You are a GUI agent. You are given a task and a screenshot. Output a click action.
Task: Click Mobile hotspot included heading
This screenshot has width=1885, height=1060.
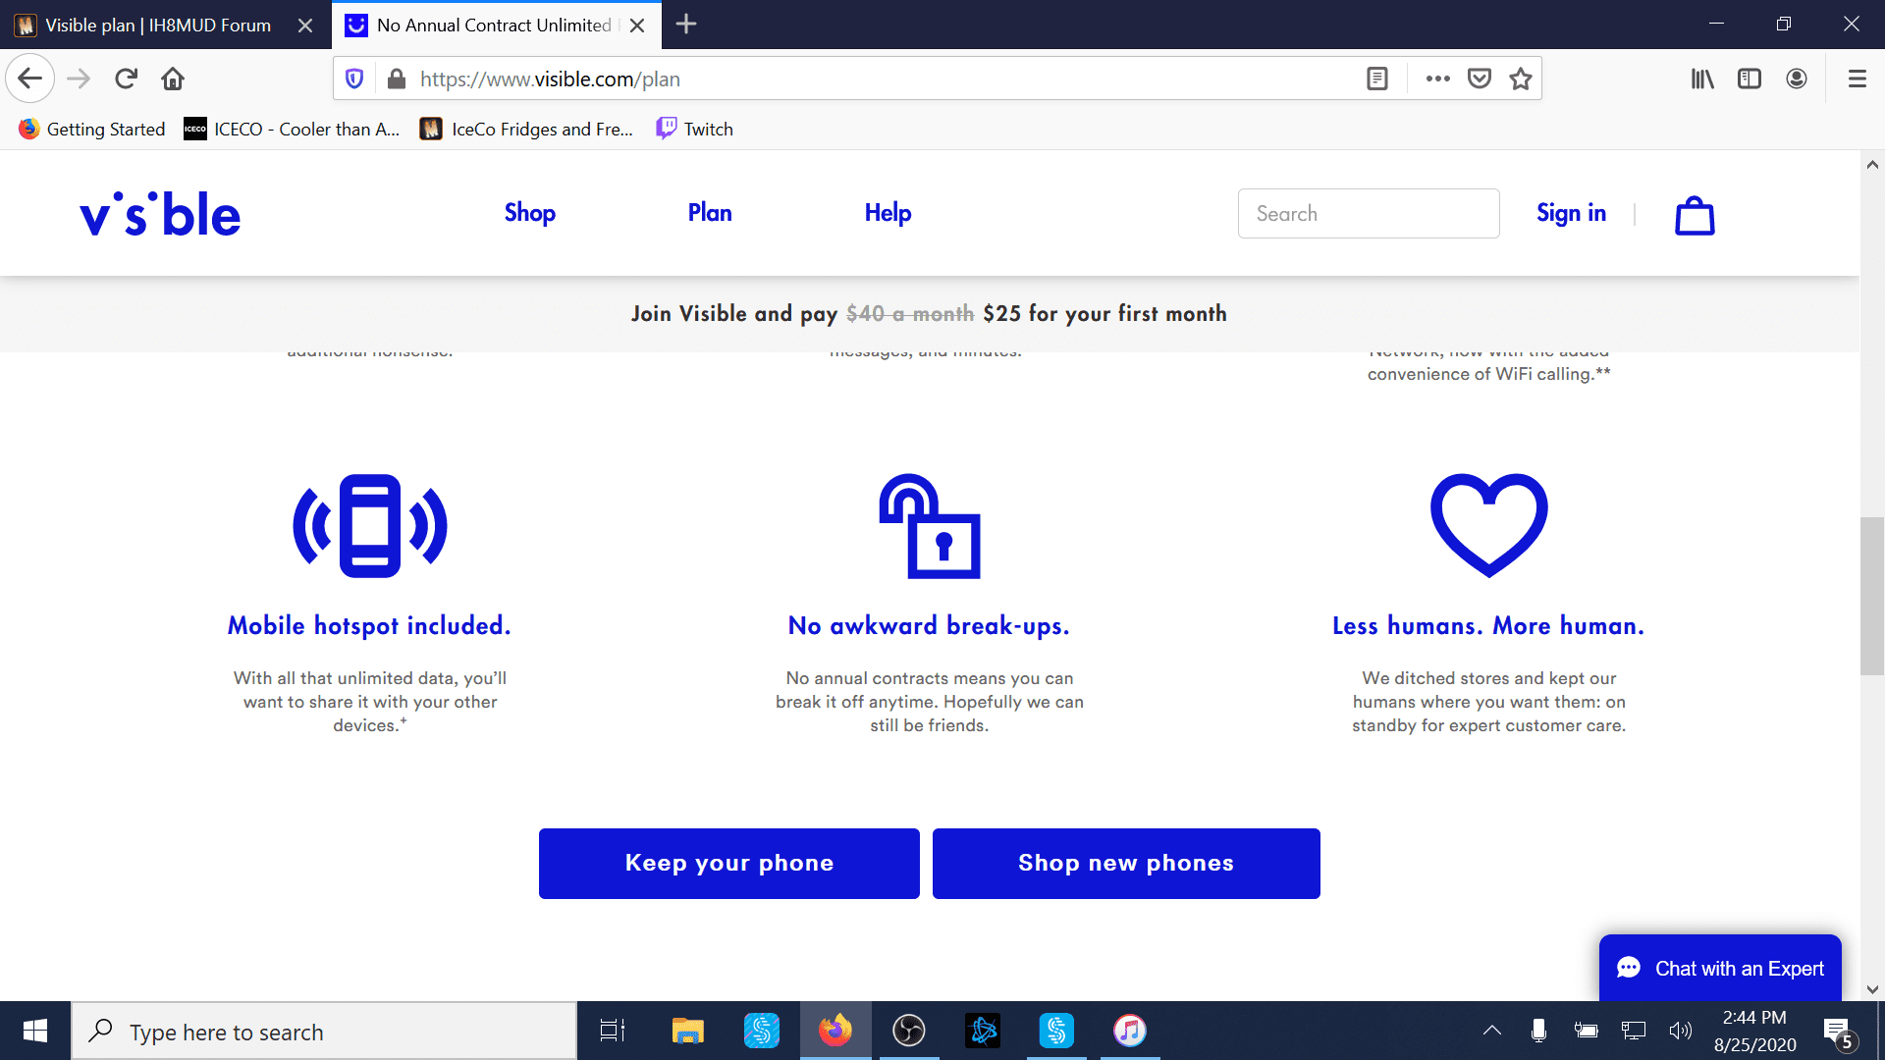pyautogui.click(x=369, y=626)
